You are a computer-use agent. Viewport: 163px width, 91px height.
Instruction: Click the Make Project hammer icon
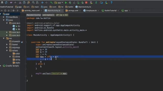coord(51,3)
